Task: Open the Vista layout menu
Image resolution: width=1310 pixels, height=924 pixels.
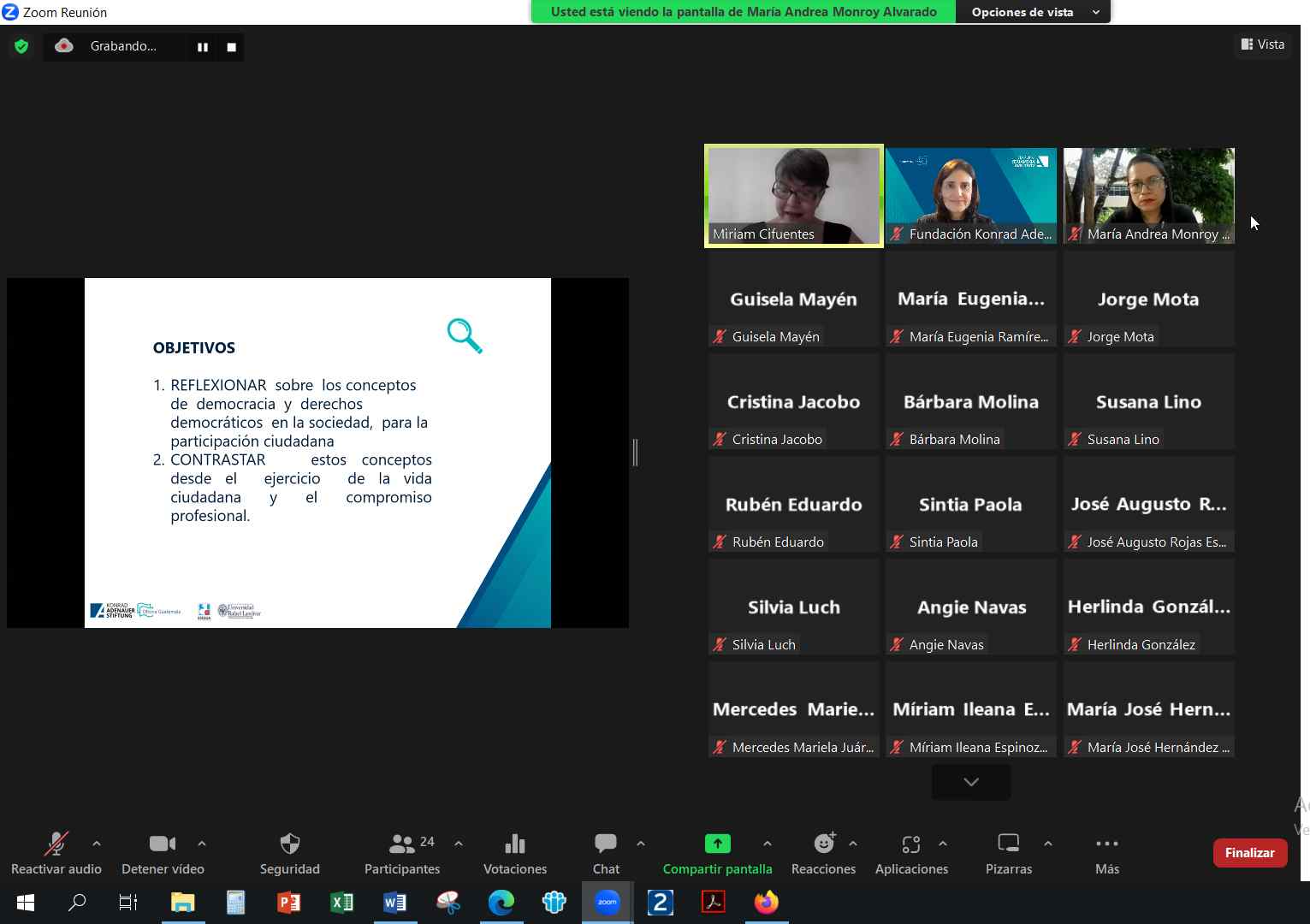Action: (x=1263, y=44)
